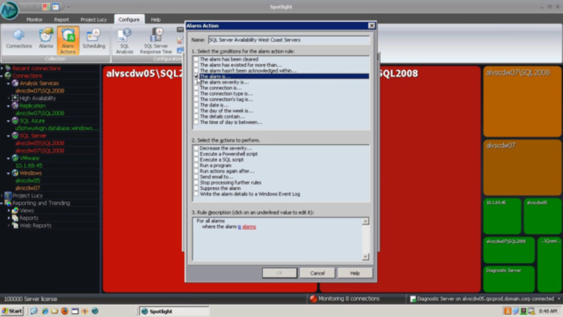Click the 'alarms' underlined value in rule description

[248, 226]
